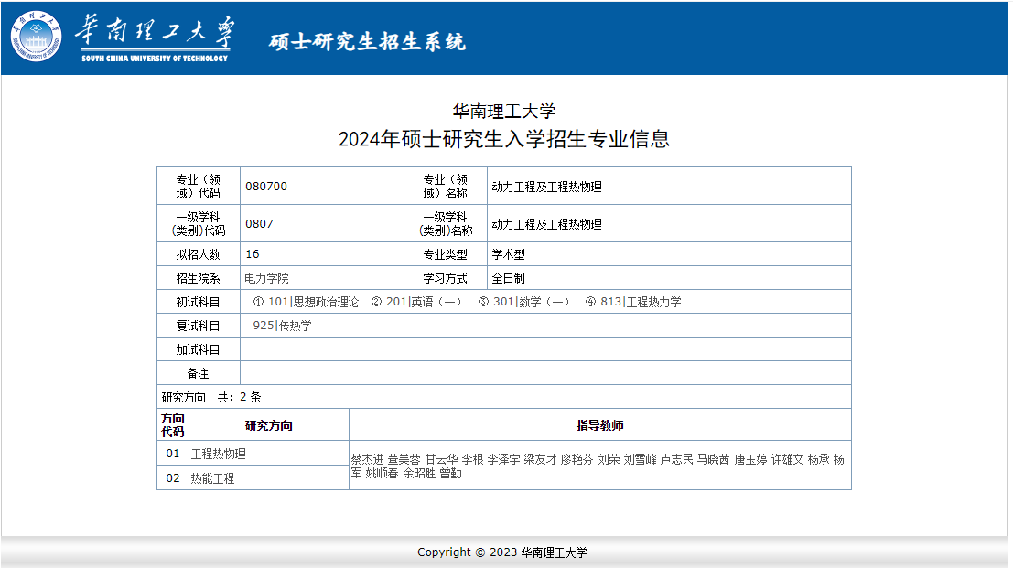Click the 专业（领域）代码 label cell
Viewport: 1013px width, 568px height.
point(199,186)
